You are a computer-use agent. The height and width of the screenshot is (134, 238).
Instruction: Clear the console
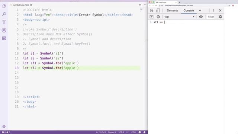pos(158,17)
